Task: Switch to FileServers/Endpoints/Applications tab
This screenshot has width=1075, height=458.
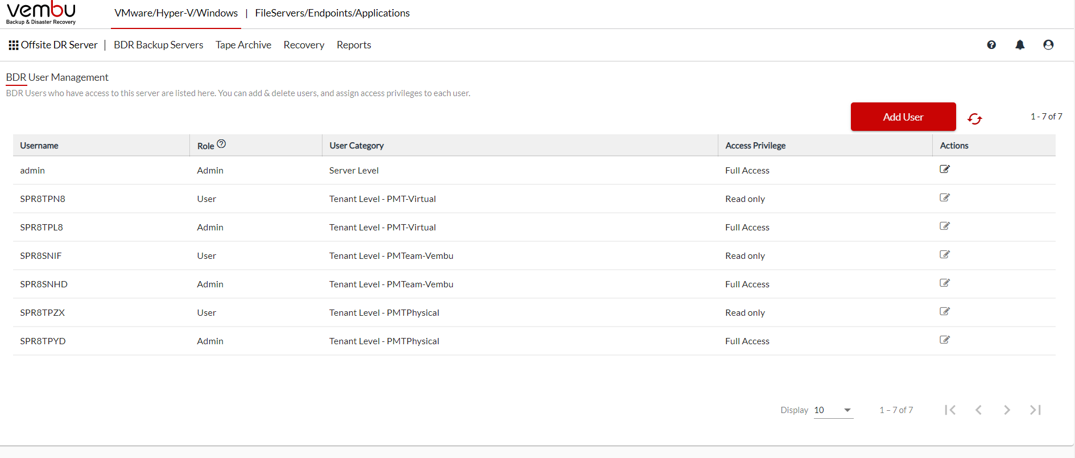Action: coord(332,13)
